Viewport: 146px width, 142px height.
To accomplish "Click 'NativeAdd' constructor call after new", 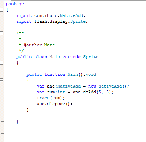I will tap(110, 86).
